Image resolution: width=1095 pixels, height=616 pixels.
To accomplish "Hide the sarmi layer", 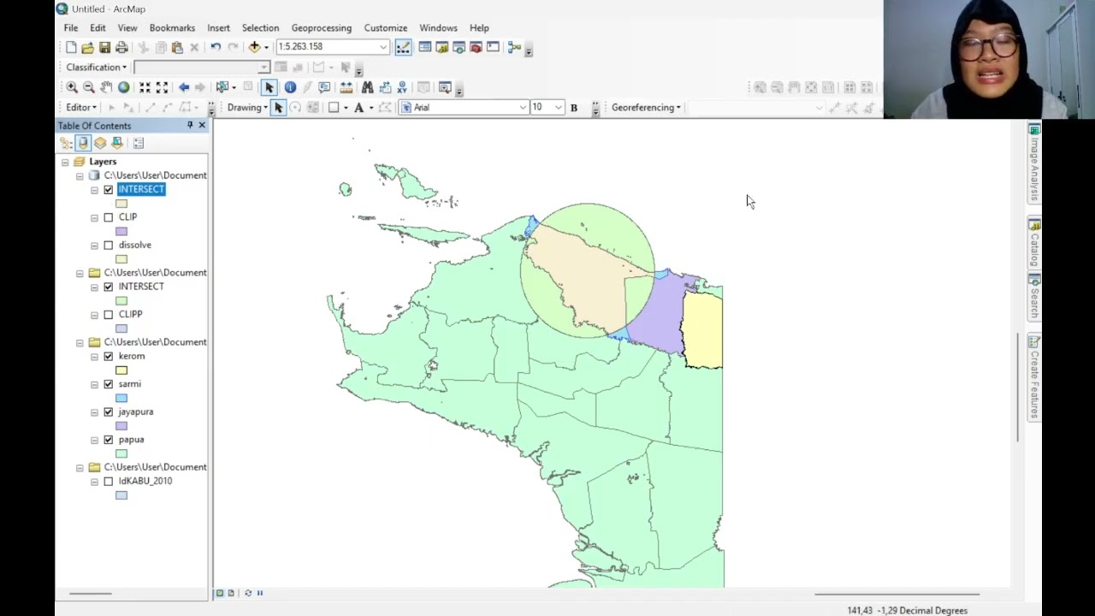I will click(109, 384).
